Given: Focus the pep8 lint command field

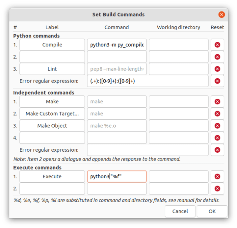Looking at the screenshot, I should point(117,69).
